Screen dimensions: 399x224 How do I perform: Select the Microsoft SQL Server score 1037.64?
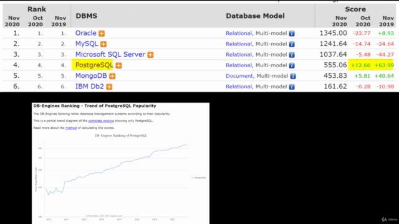pyautogui.click(x=333, y=54)
